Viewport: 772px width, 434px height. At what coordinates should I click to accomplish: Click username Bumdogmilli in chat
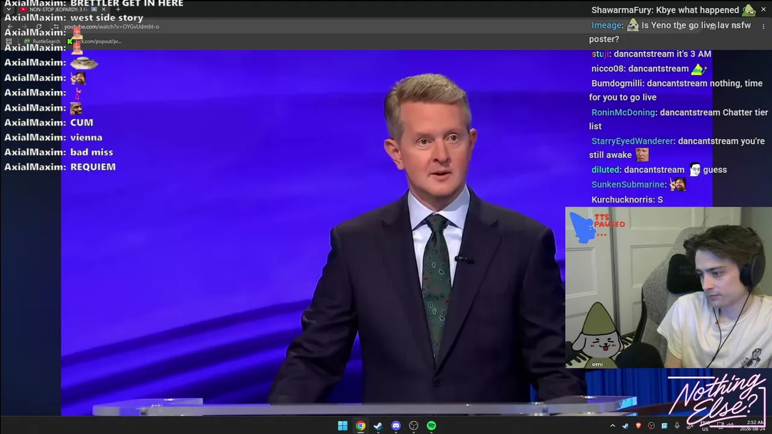click(618, 83)
